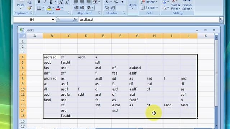Select row 1 header
The image size is (230, 129).
point(23,41)
